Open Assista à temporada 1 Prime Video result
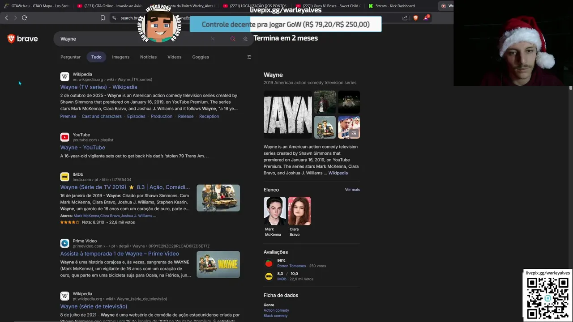 [x=120, y=254]
